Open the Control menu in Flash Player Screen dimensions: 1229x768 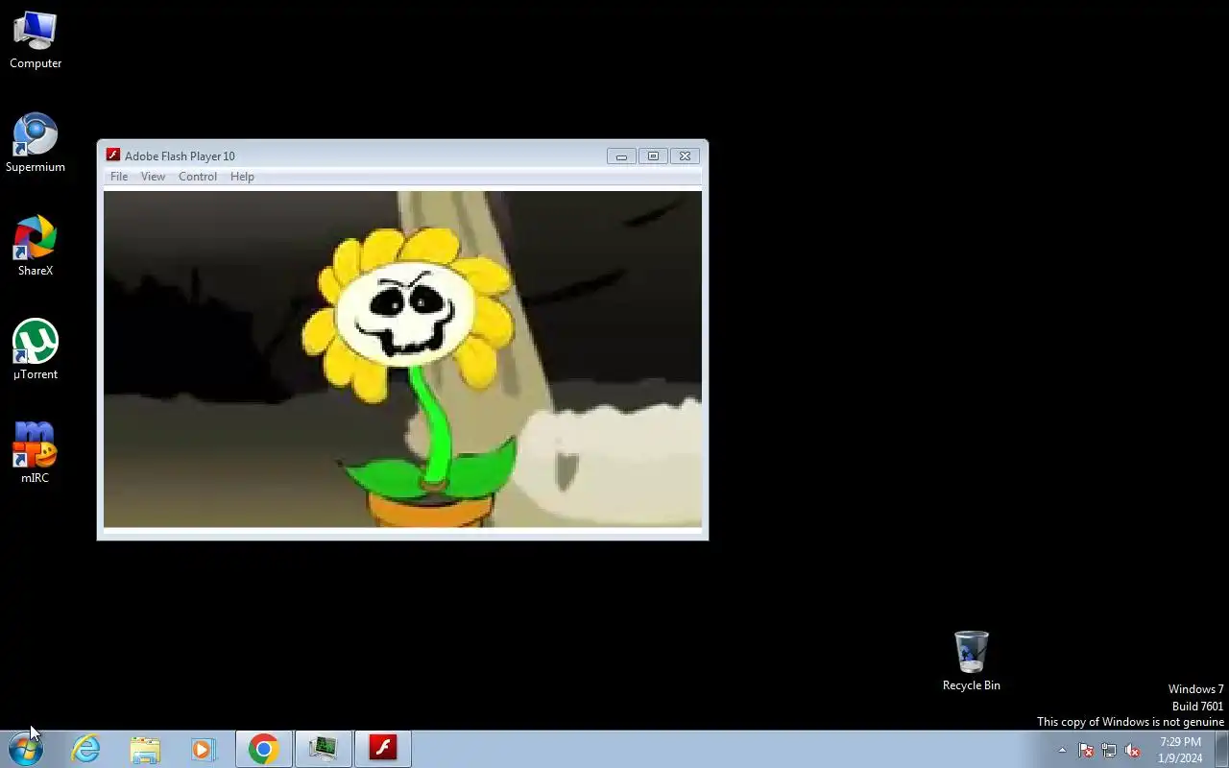click(x=198, y=177)
